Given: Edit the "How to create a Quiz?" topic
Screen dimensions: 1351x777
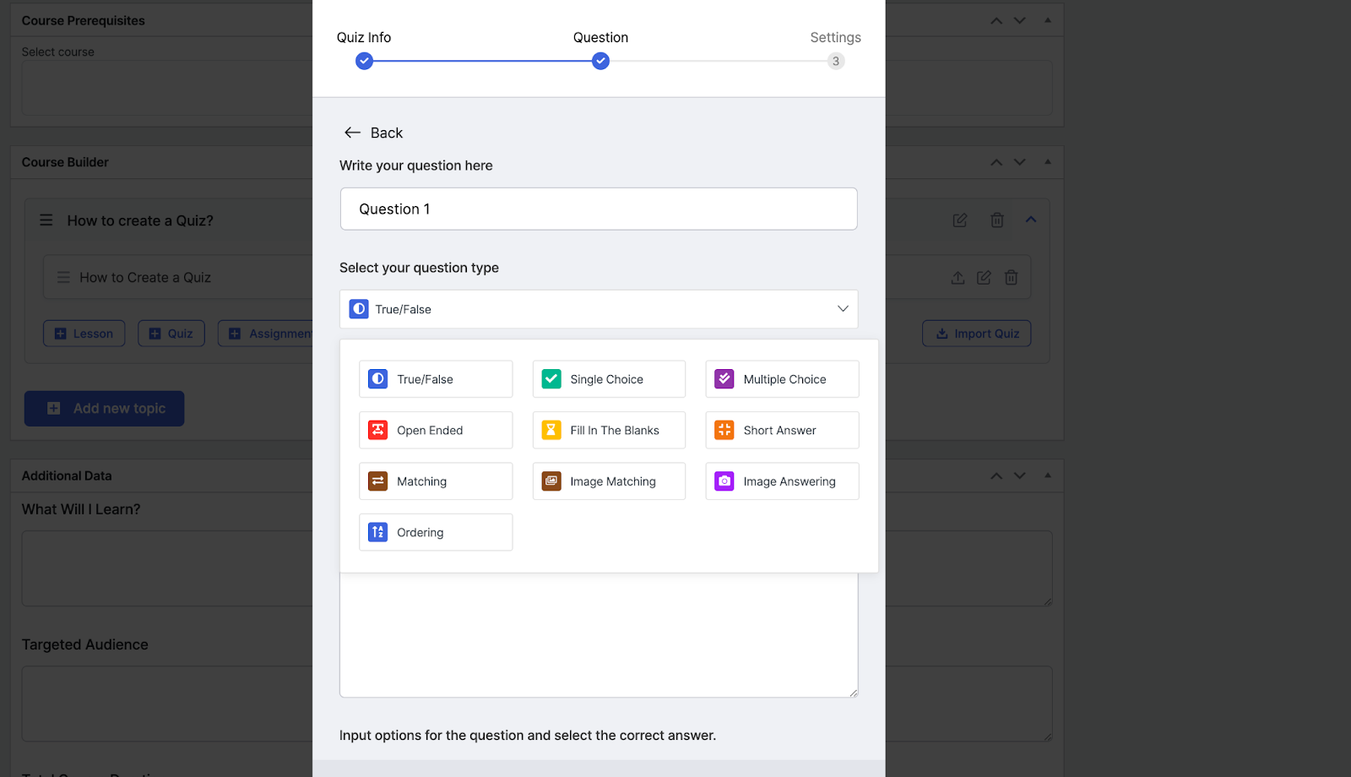Looking at the screenshot, I should pos(960,220).
